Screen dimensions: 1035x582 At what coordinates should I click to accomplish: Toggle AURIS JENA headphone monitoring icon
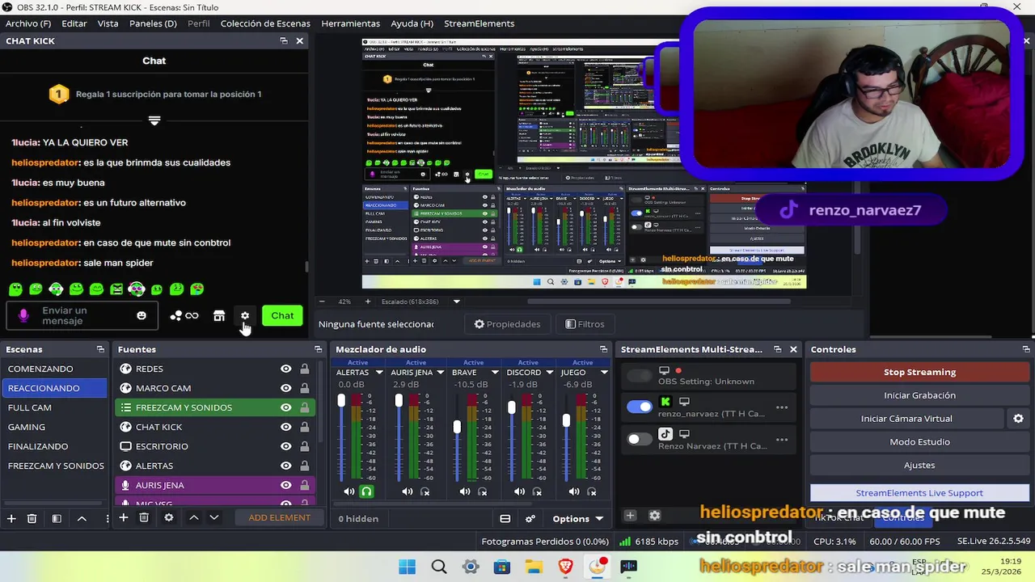pos(425,491)
